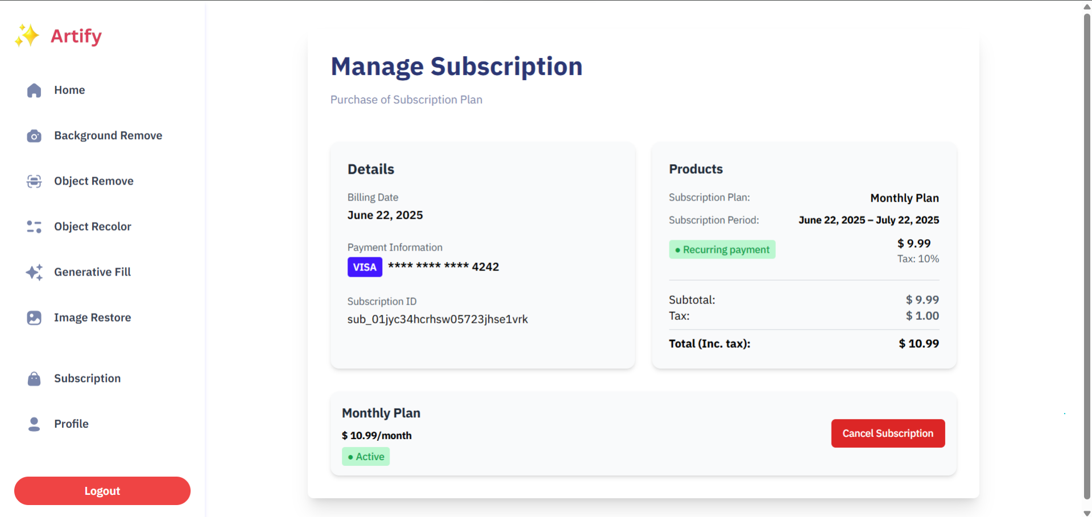Click the 'Payment Information' label

pos(395,247)
